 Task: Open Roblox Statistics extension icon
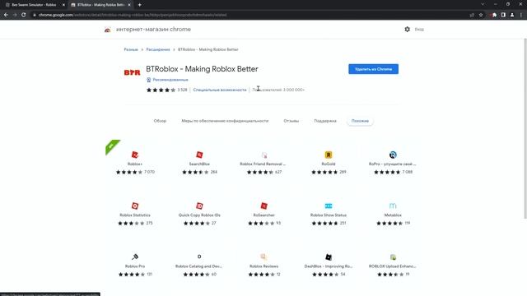tap(135, 206)
